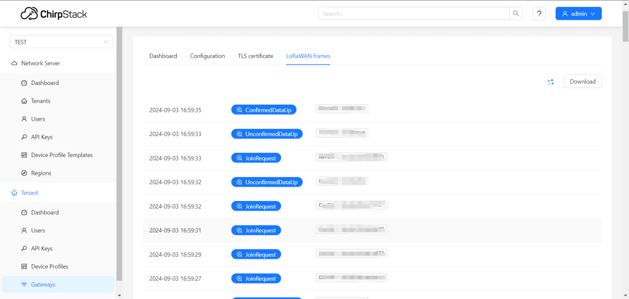The width and height of the screenshot is (629, 299).
Task: Click the ChirpStack logo
Action: pyautogui.click(x=54, y=13)
